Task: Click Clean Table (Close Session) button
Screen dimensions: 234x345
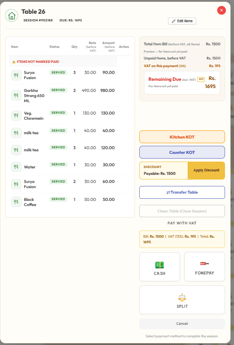Action: tap(182, 211)
